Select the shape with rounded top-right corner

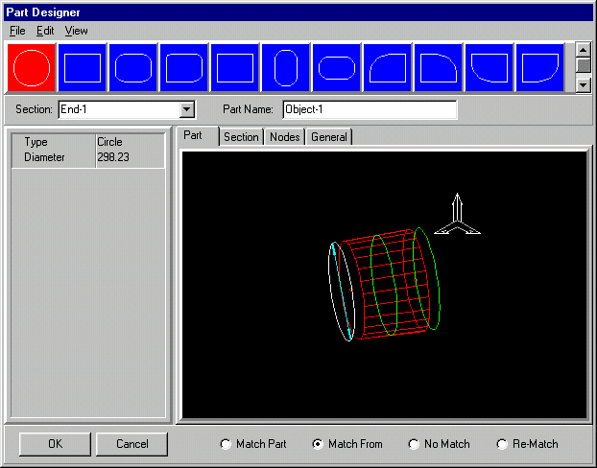coord(439,68)
